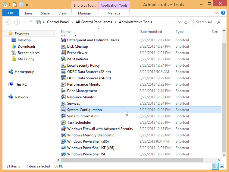
Task: Click the Disk Cleanup shortcut icon
Action: click(63, 46)
